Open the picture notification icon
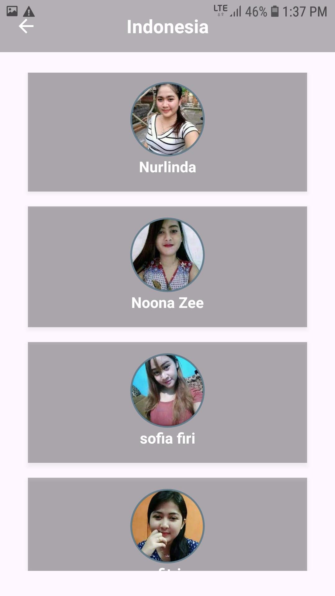The height and width of the screenshot is (596, 335). [12, 11]
